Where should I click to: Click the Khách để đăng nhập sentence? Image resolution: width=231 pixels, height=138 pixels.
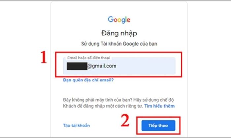pos(103,106)
